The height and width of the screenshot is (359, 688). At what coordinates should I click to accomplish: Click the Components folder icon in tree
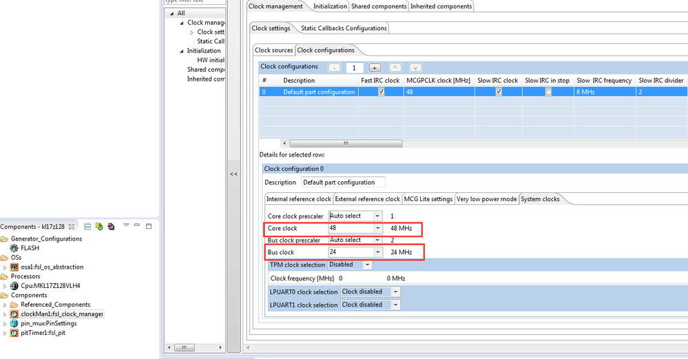click(x=4, y=296)
